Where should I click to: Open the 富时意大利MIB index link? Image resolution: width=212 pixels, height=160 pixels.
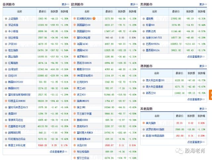85,133
